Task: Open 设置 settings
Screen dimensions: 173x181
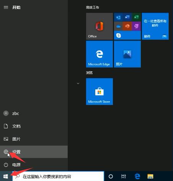Action: pyautogui.click(x=34, y=152)
